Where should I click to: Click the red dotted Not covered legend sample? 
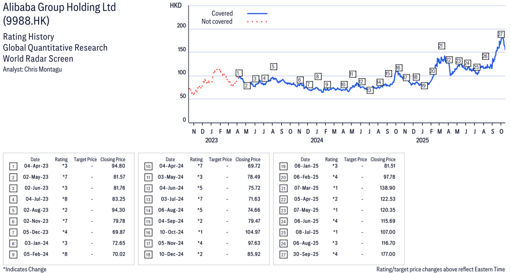pyautogui.click(x=257, y=22)
